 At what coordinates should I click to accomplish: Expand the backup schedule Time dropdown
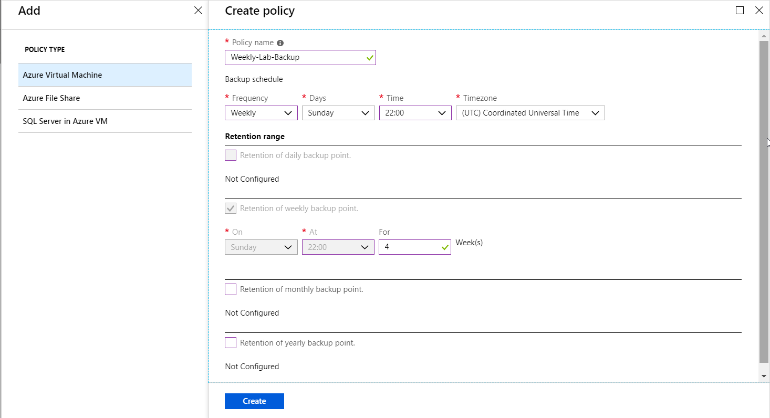pyautogui.click(x=415, y=113)
